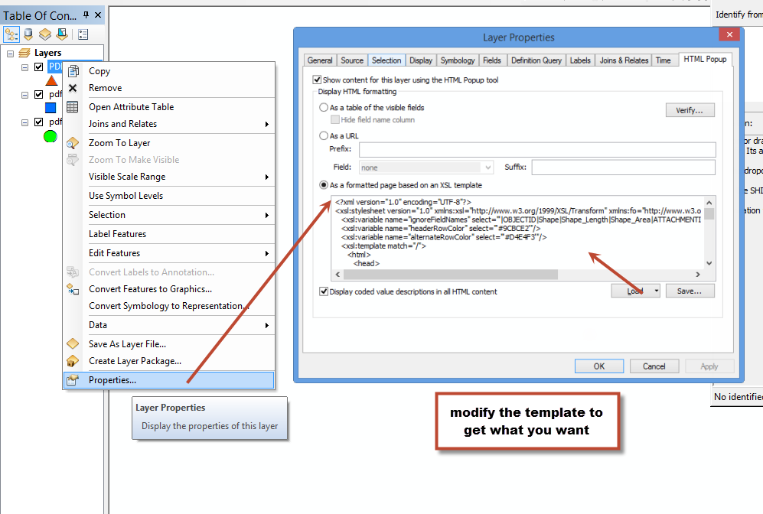This screenshot has height=514, width=763.
Task: Click the Zoom To Layer icon
Action: (73, 143)
